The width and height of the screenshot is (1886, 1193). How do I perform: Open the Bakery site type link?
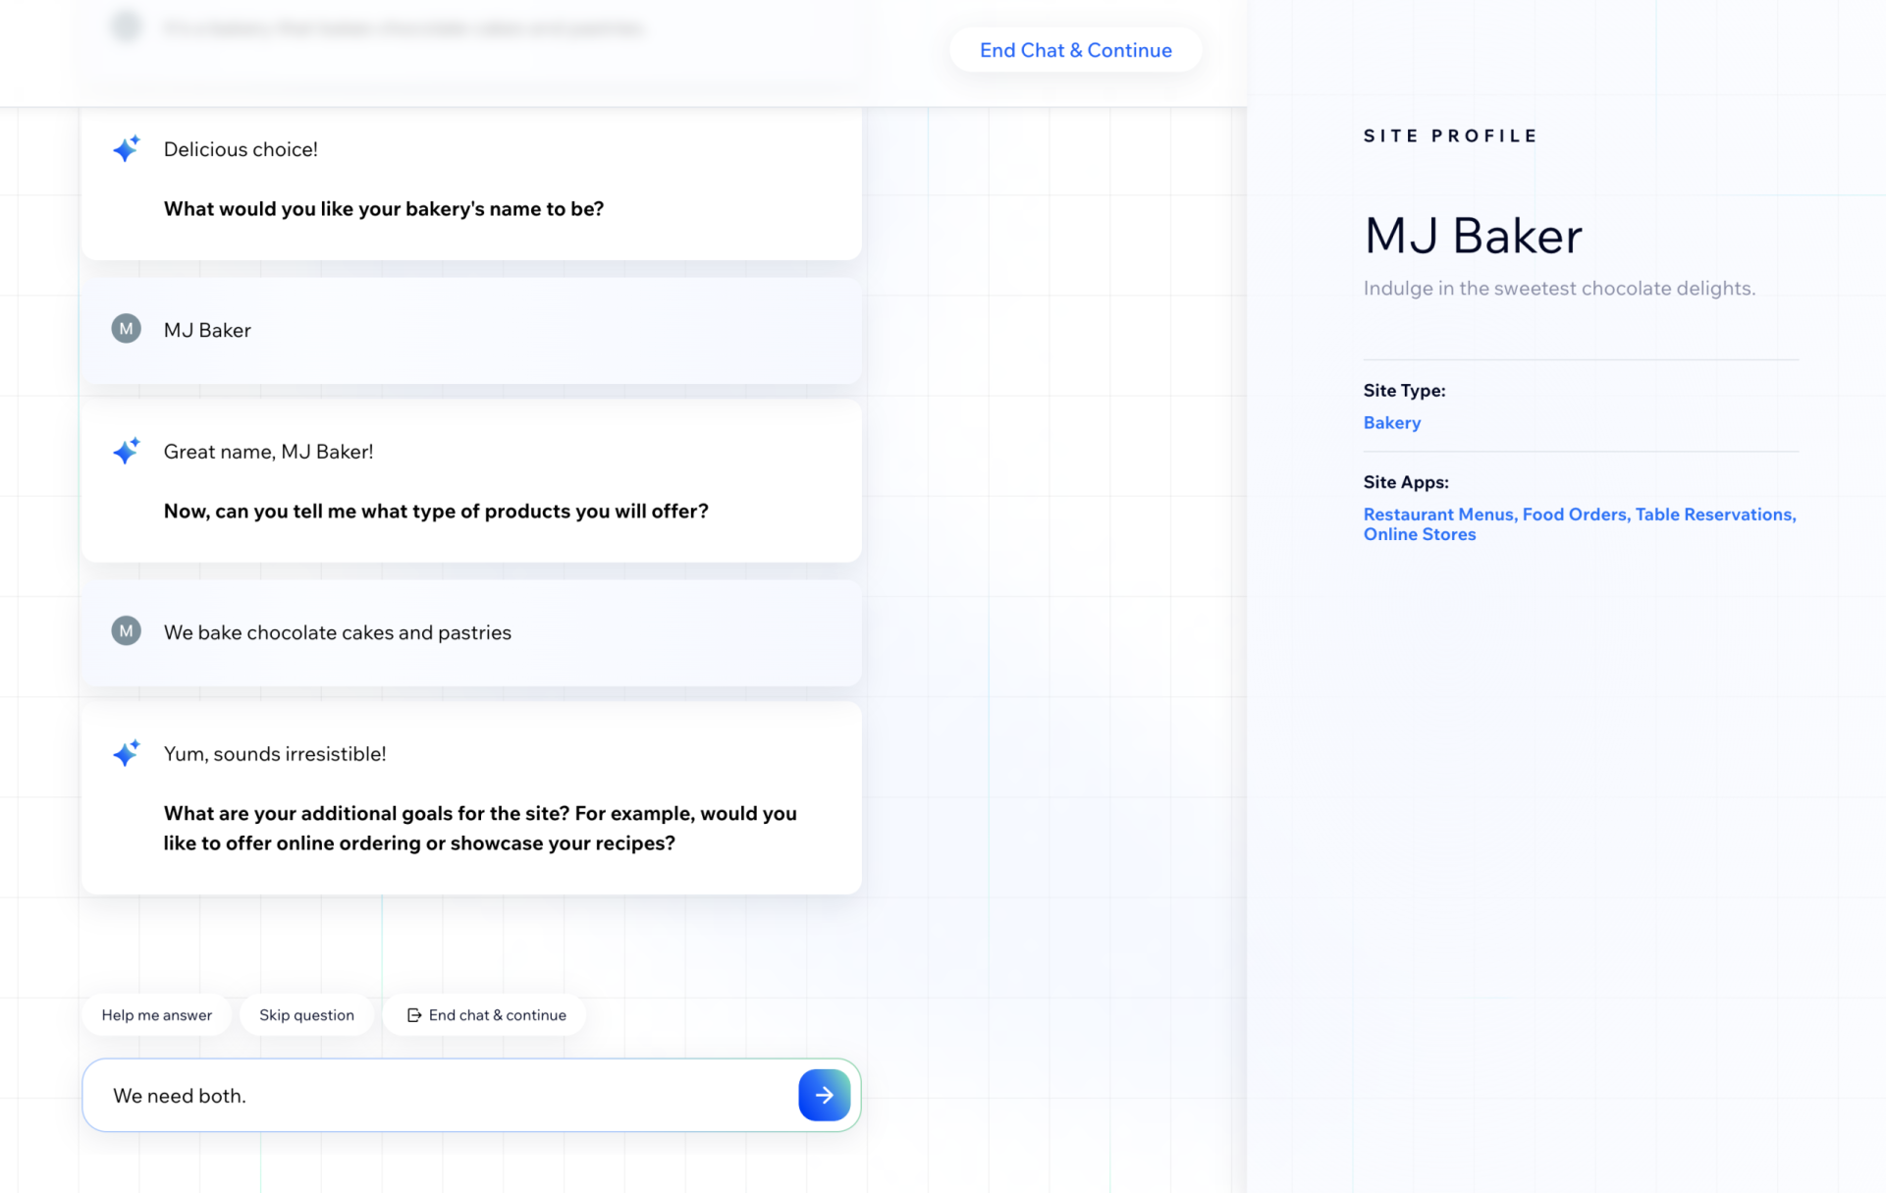(x=1391, y=422)
